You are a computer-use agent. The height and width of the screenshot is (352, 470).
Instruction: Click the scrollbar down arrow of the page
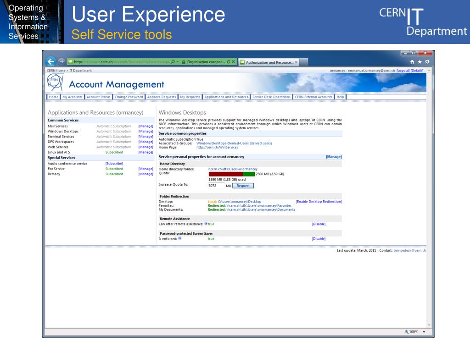click(x=429, y=325)
